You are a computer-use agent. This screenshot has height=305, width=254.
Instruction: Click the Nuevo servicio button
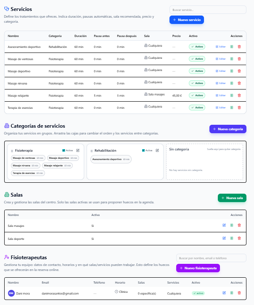coord(186,20)
